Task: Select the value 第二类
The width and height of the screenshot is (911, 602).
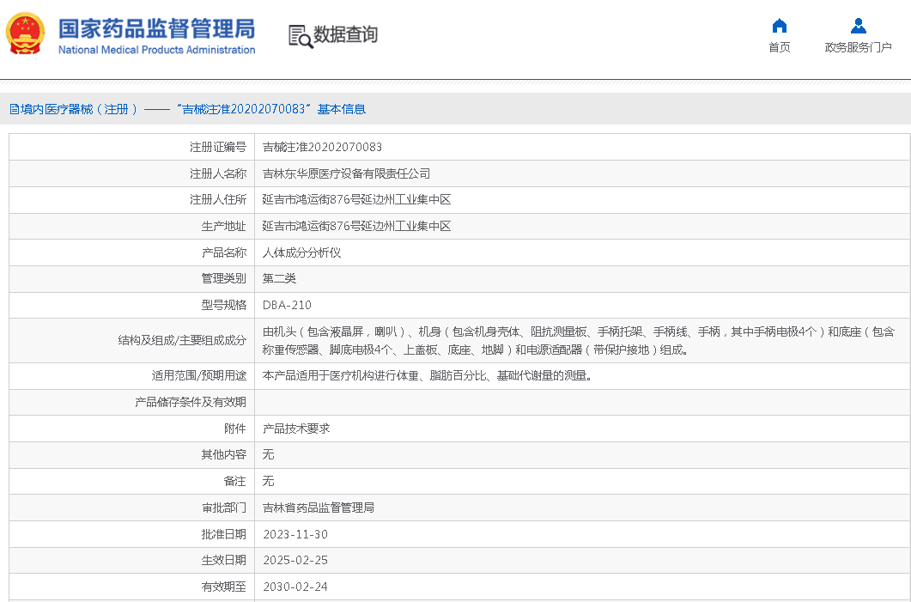Action: point(279,278)
